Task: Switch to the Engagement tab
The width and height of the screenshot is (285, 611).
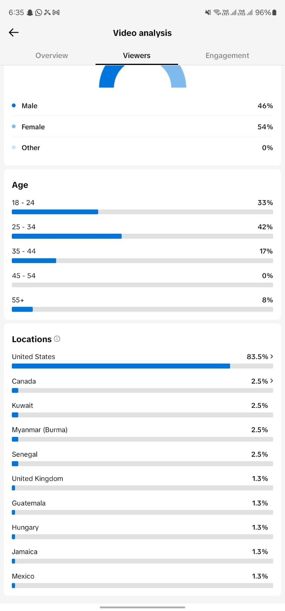Action: click(227, 55)
